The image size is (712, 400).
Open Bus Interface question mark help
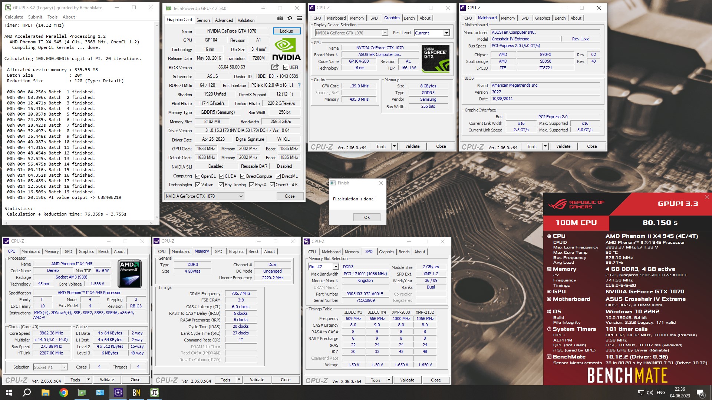299,85
